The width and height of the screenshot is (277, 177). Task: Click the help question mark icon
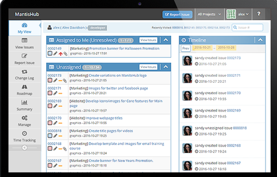tap(259, 14)
